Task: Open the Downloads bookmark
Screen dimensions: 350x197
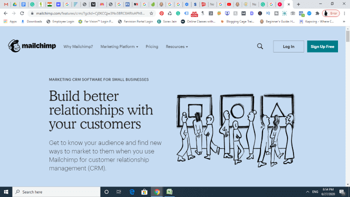Action: 31,21
